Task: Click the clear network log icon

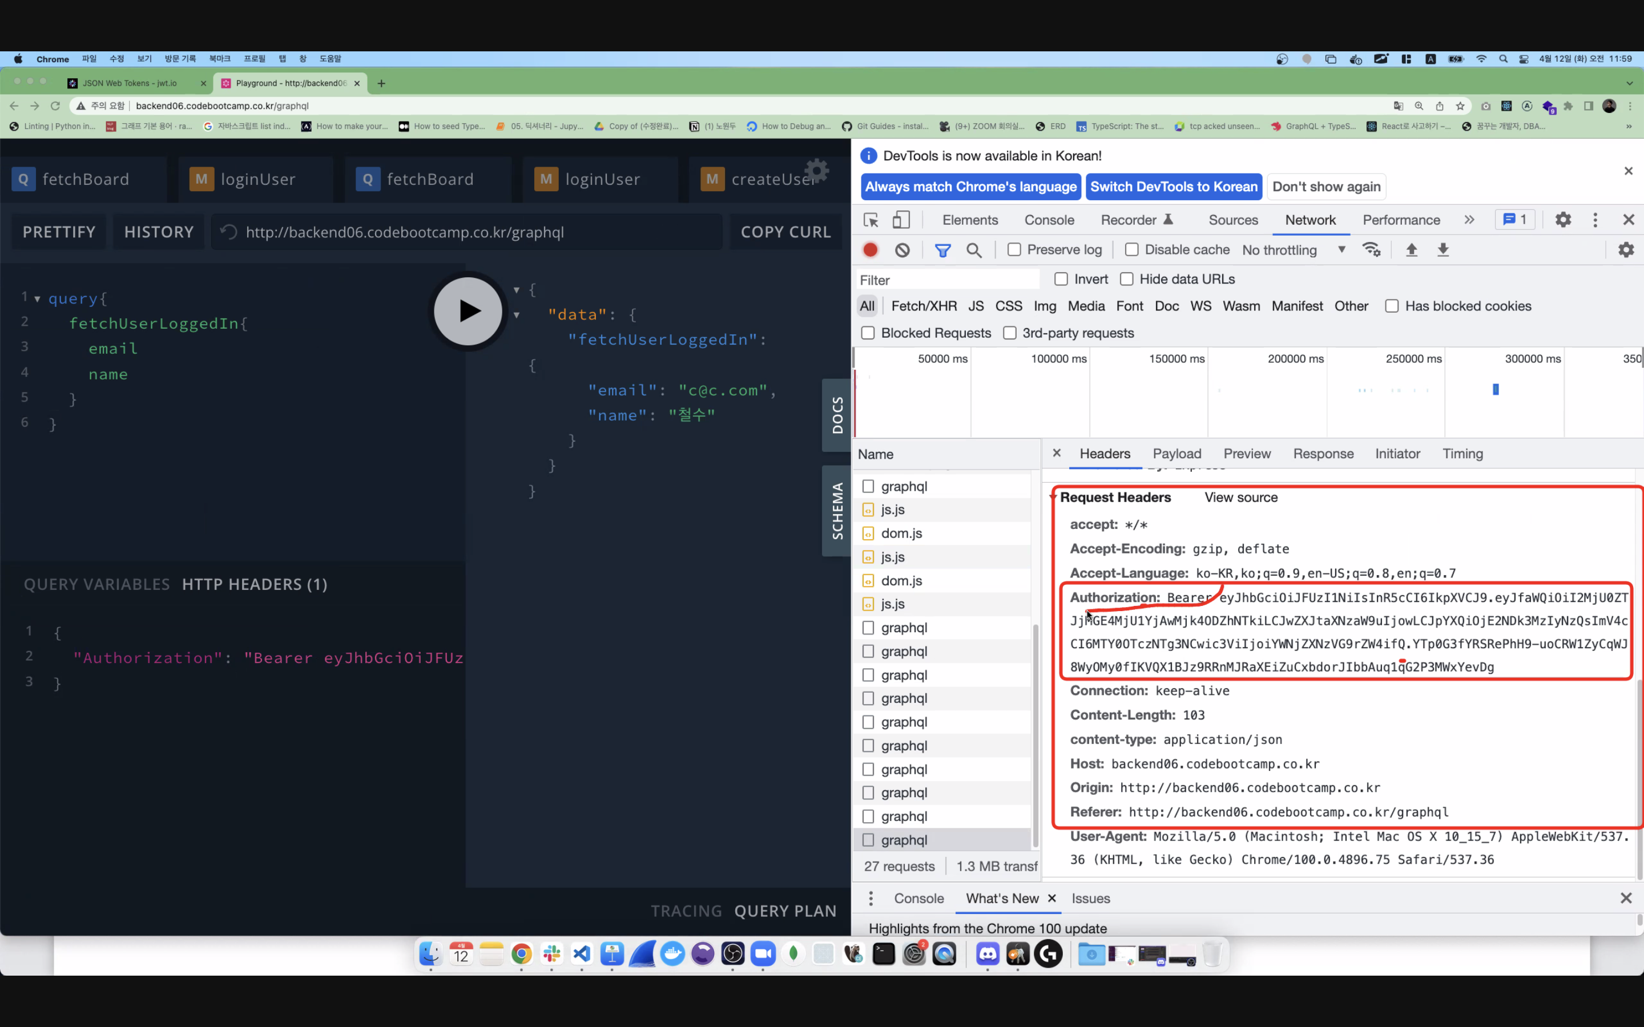Action: (x=902, y=250)
